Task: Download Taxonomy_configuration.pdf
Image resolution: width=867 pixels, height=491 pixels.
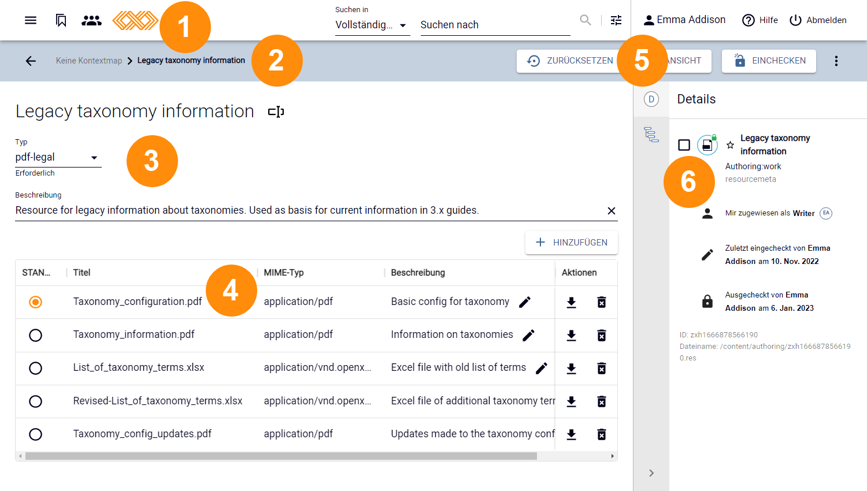Action: coord(571,302)
